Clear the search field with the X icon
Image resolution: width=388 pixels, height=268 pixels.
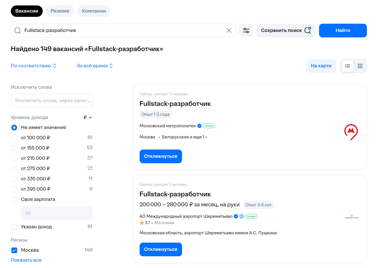click(229, 31)
